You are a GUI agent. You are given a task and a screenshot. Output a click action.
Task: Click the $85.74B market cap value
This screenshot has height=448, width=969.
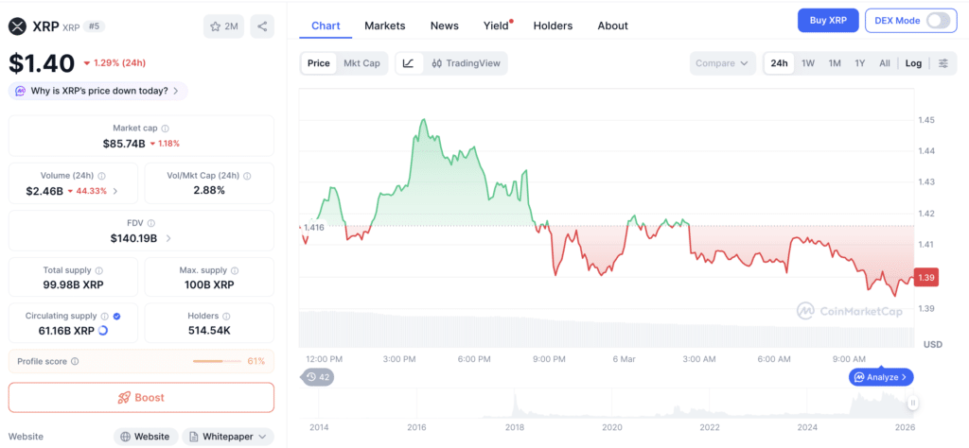coord(124,143)
